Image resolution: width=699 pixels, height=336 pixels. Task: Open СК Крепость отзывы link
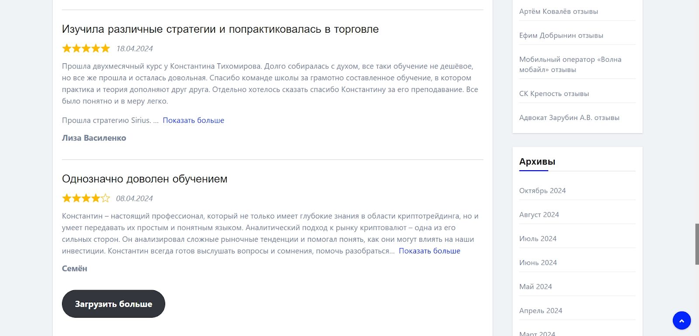tap(554, 93)
